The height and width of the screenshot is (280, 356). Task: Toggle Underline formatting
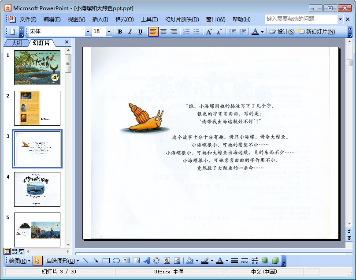point(140,32)
